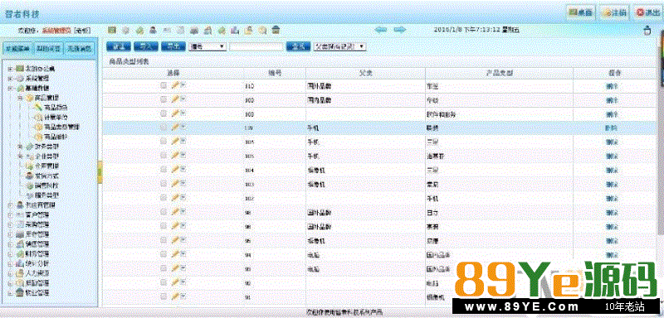The image size is (664, 318).
Task: Open the detail icon next to the pencil in row 104
Action: coord(183,169)
